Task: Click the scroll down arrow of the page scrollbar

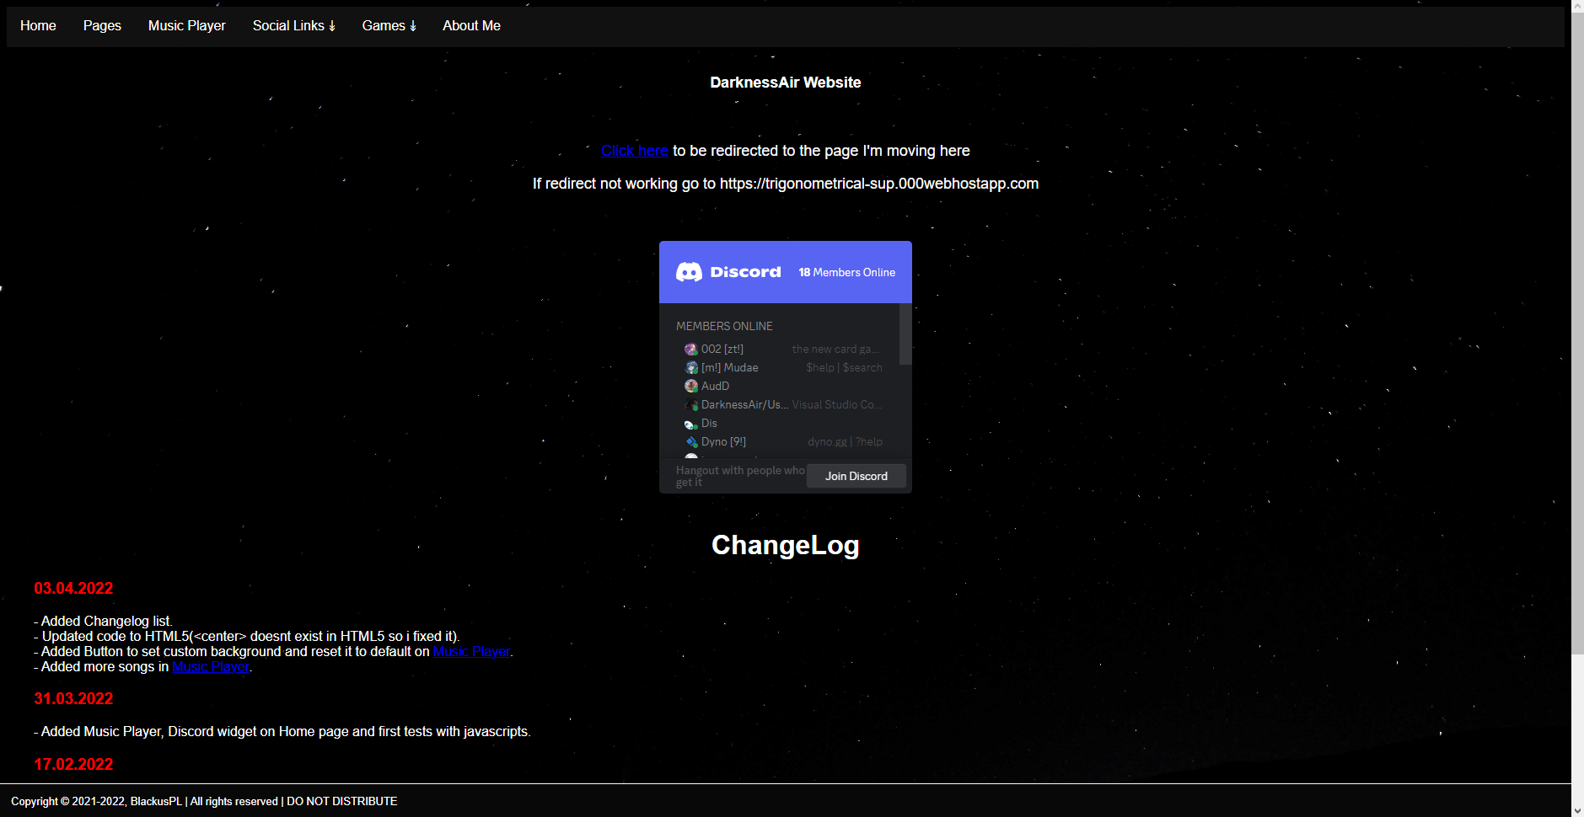Action: click(x=1577, y=810)
